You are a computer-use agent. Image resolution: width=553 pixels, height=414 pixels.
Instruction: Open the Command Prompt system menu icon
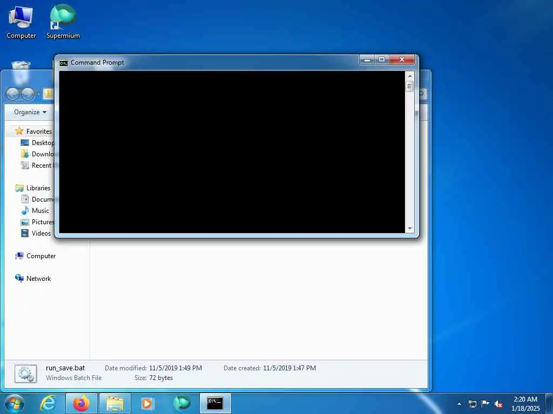click(x=64, y=63)
